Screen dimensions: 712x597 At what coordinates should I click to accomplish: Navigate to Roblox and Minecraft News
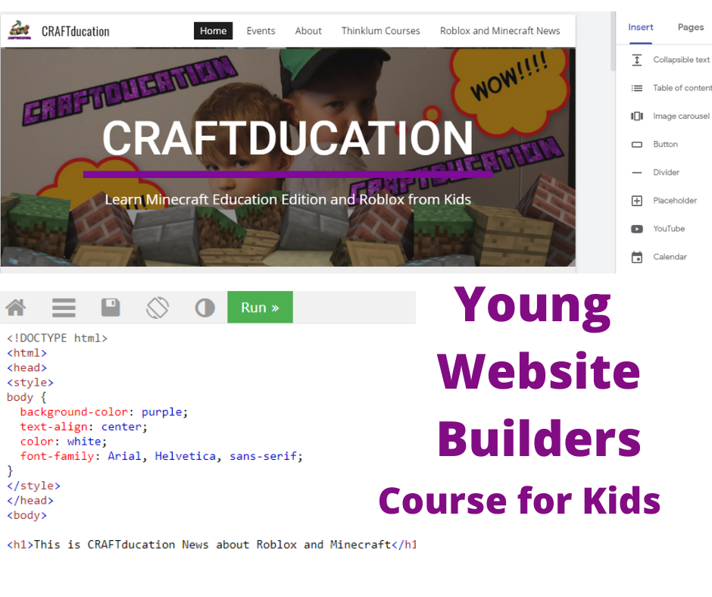(500, 30)
